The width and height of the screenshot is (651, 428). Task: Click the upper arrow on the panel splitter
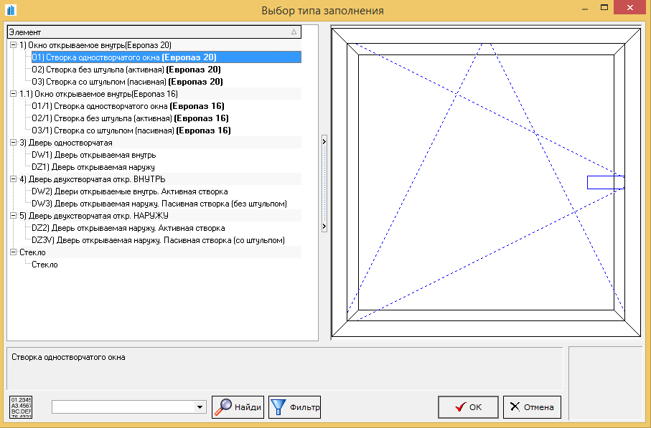point(324,141)
